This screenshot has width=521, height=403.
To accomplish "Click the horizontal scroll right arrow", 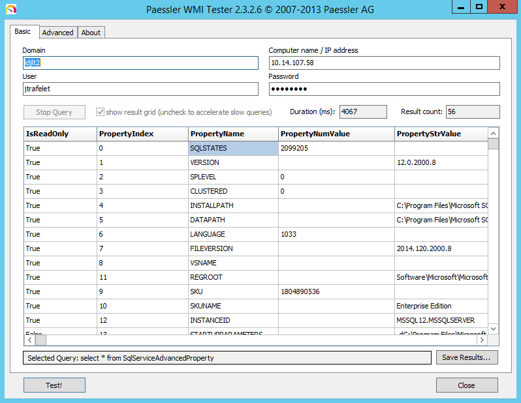I will (482, 340).
